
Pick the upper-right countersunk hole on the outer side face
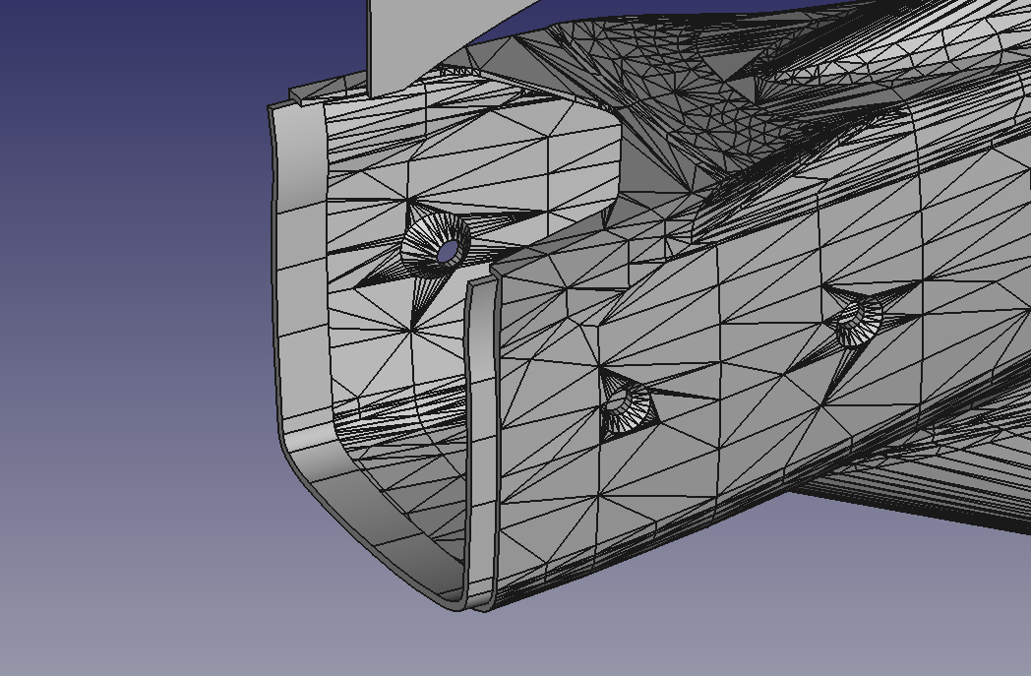coord(858,320)
